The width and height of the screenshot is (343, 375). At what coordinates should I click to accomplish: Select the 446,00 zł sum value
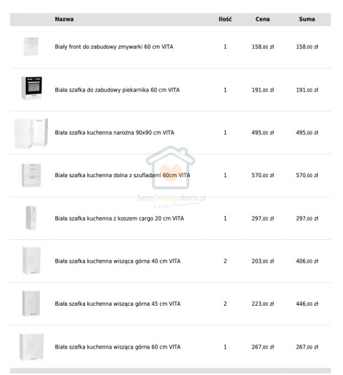point(307,304)
